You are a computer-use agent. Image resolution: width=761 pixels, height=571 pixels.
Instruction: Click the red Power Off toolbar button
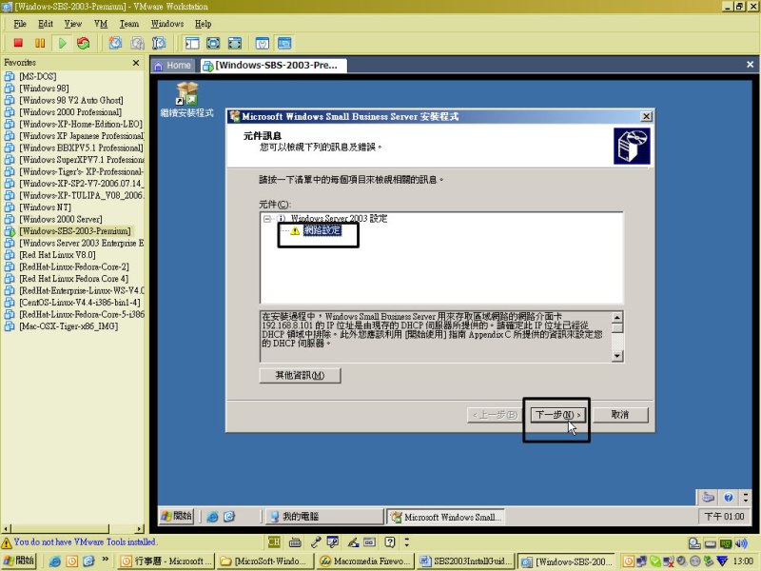click(x=18, y=43)
